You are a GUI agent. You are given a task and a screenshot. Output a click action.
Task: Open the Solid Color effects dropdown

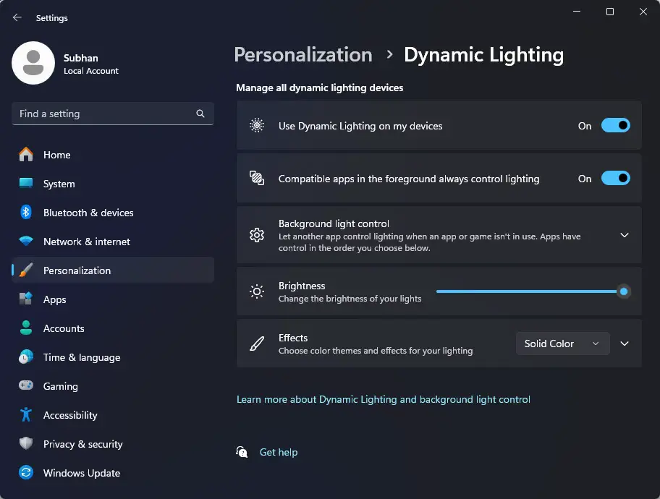(x=563, y=344)
